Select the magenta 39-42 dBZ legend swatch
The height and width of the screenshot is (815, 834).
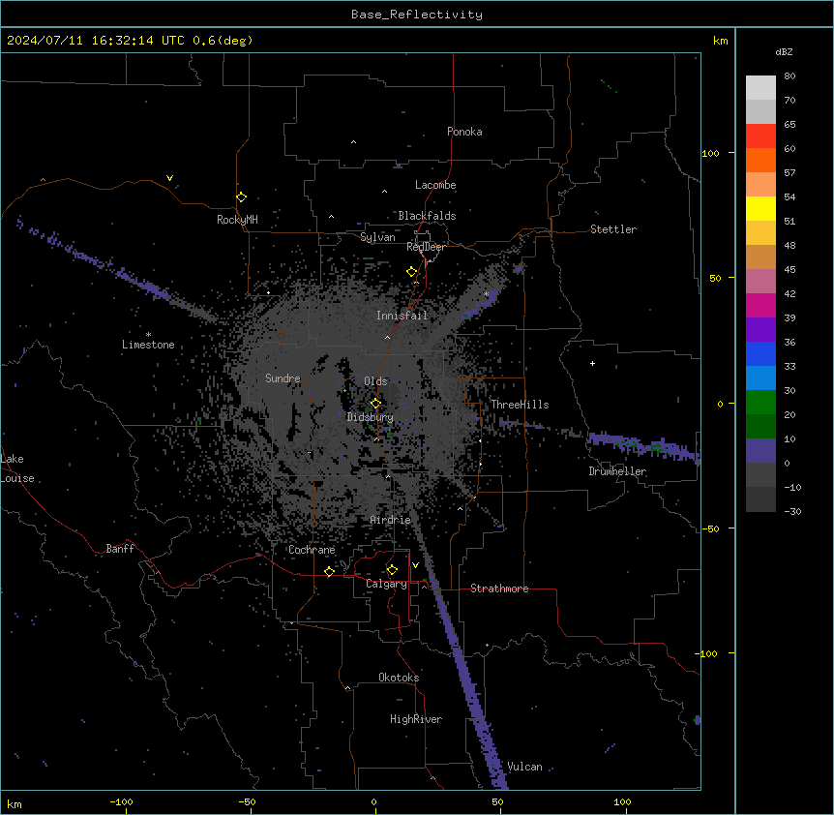tap(760, 305)
